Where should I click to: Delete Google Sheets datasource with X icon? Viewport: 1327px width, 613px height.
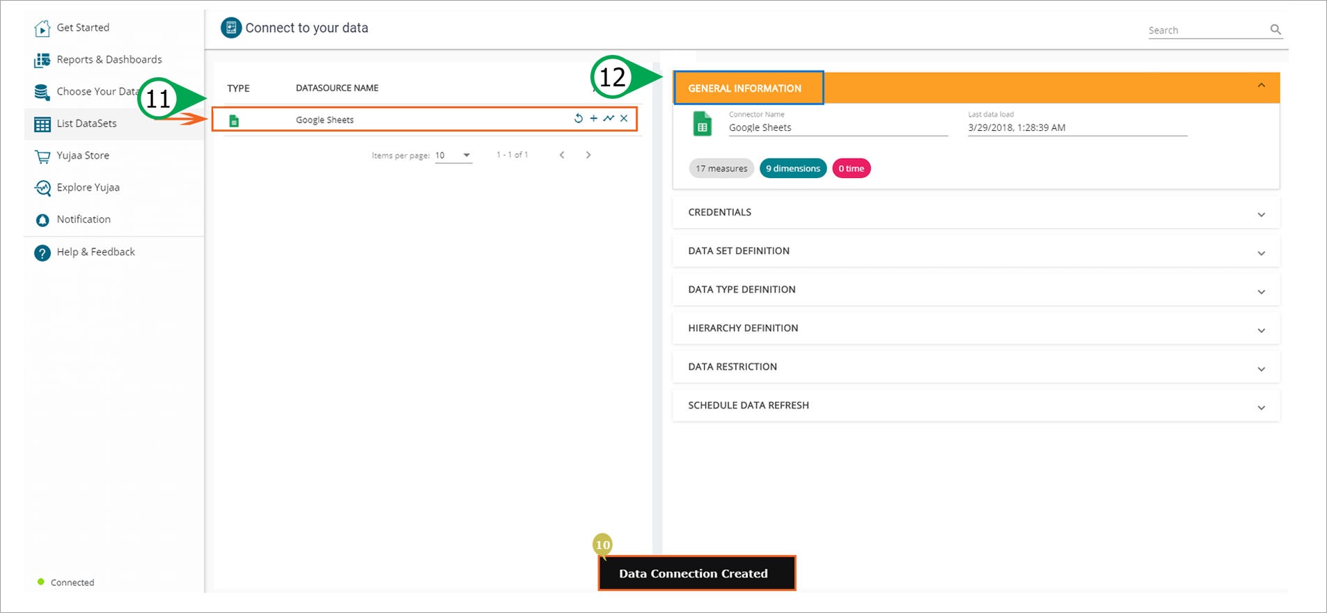coord(624,119)
